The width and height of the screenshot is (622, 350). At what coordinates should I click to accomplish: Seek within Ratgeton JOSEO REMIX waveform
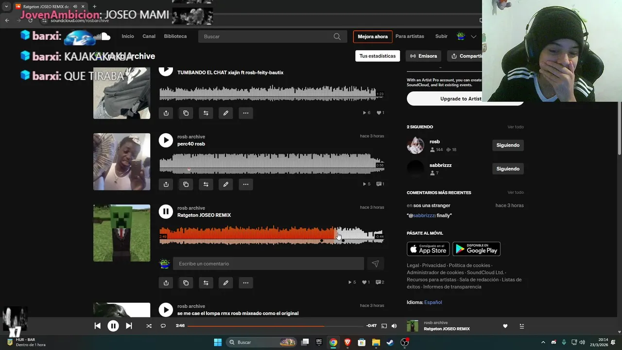click(272, 235)
